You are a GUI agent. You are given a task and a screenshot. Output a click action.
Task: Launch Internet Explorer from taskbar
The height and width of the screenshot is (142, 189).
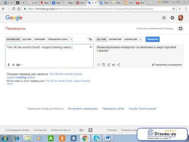pos(16,139)
